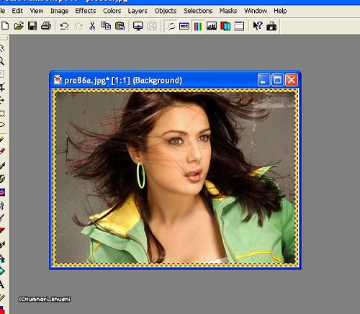This screenshot has height=314, width=360.
Task: Open the Objects menu
Action: 166,11
